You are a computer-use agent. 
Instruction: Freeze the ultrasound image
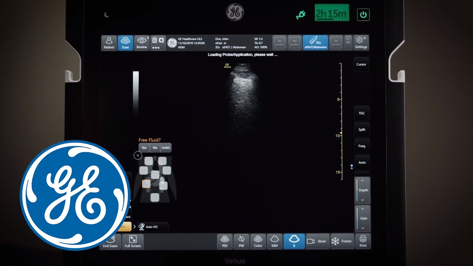pyautogui.click(x=342, y=241)
